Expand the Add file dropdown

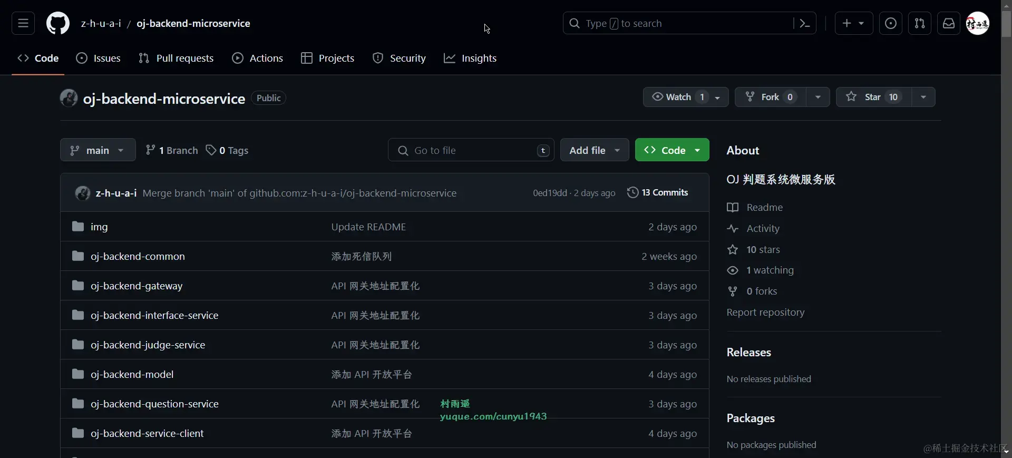coord(595,150)
